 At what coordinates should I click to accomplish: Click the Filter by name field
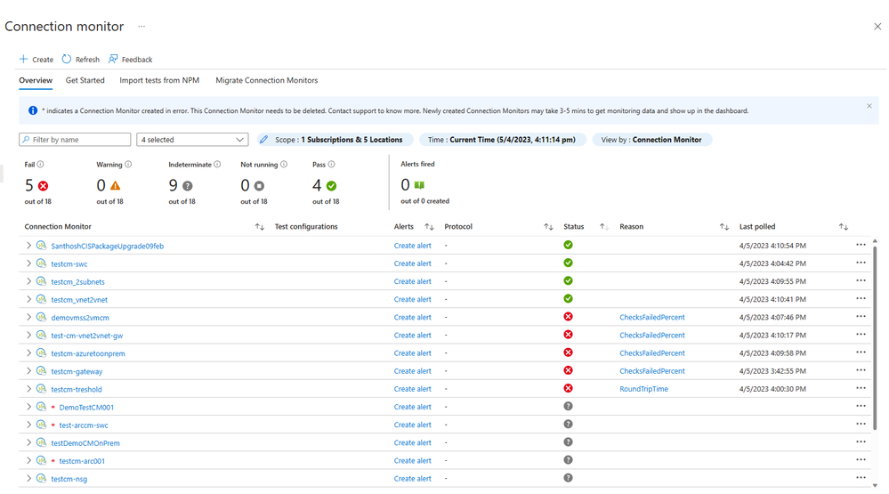point(75,140)
